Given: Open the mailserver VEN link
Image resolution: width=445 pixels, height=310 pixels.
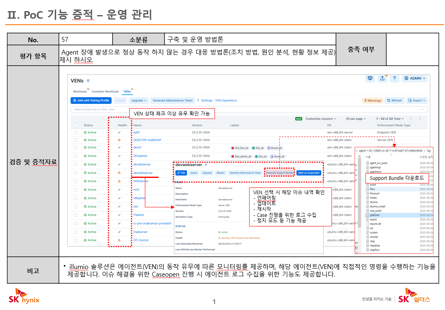Looking at the screenshot, I should tap(141, 232).
